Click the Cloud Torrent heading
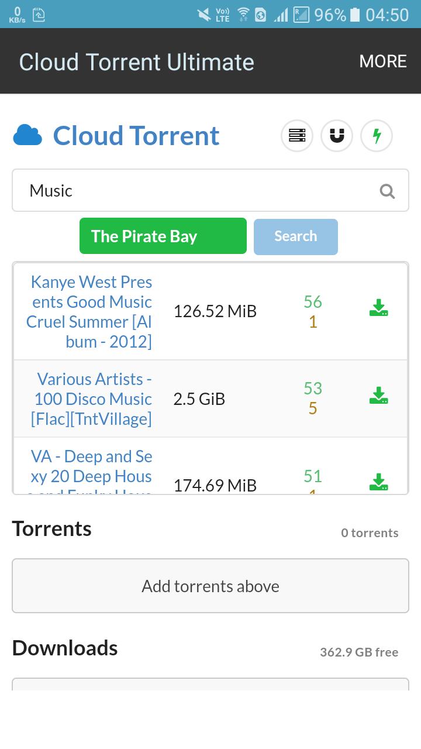421x749 pixels. [136, 136]
